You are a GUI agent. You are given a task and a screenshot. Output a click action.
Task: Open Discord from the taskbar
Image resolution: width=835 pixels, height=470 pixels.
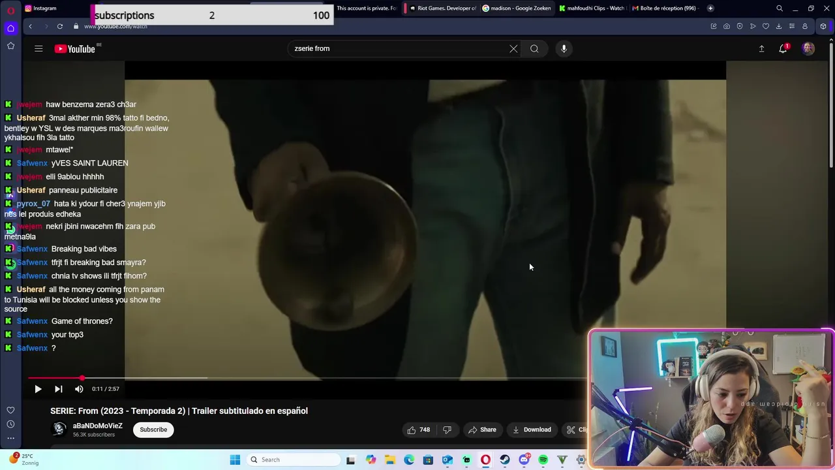coord(524,460)
